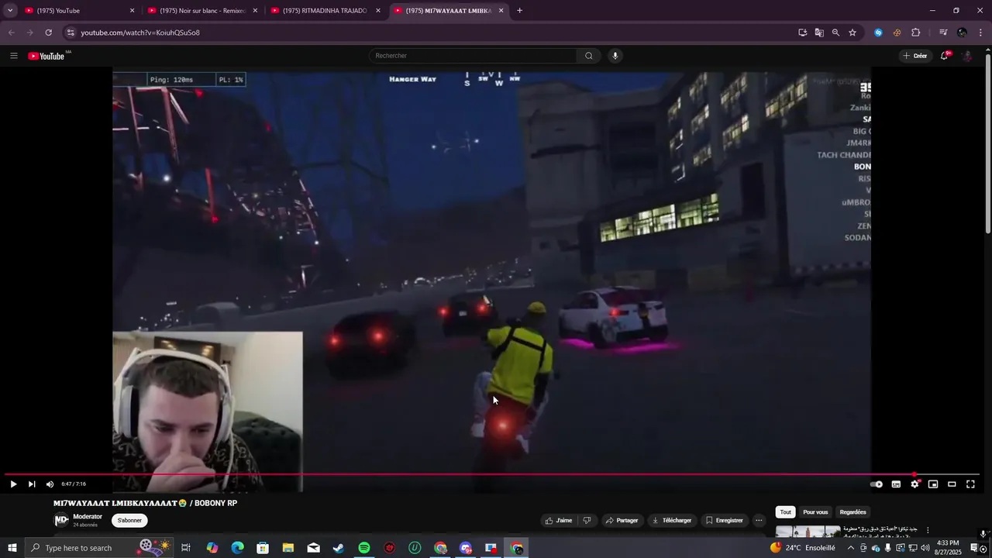The image size is (992, 558).
Task: Open File Explorer from the taskbar
Action: pos(288,548)
